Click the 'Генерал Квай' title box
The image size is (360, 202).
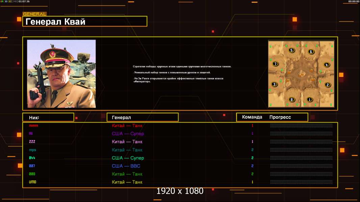pyautogui.click(x=85, y=21)
